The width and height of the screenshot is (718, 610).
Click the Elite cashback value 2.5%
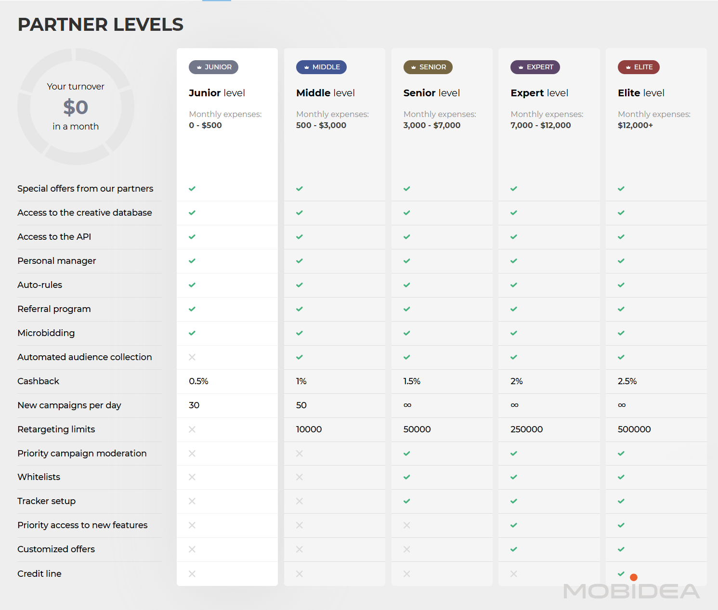tap(627, 381)
